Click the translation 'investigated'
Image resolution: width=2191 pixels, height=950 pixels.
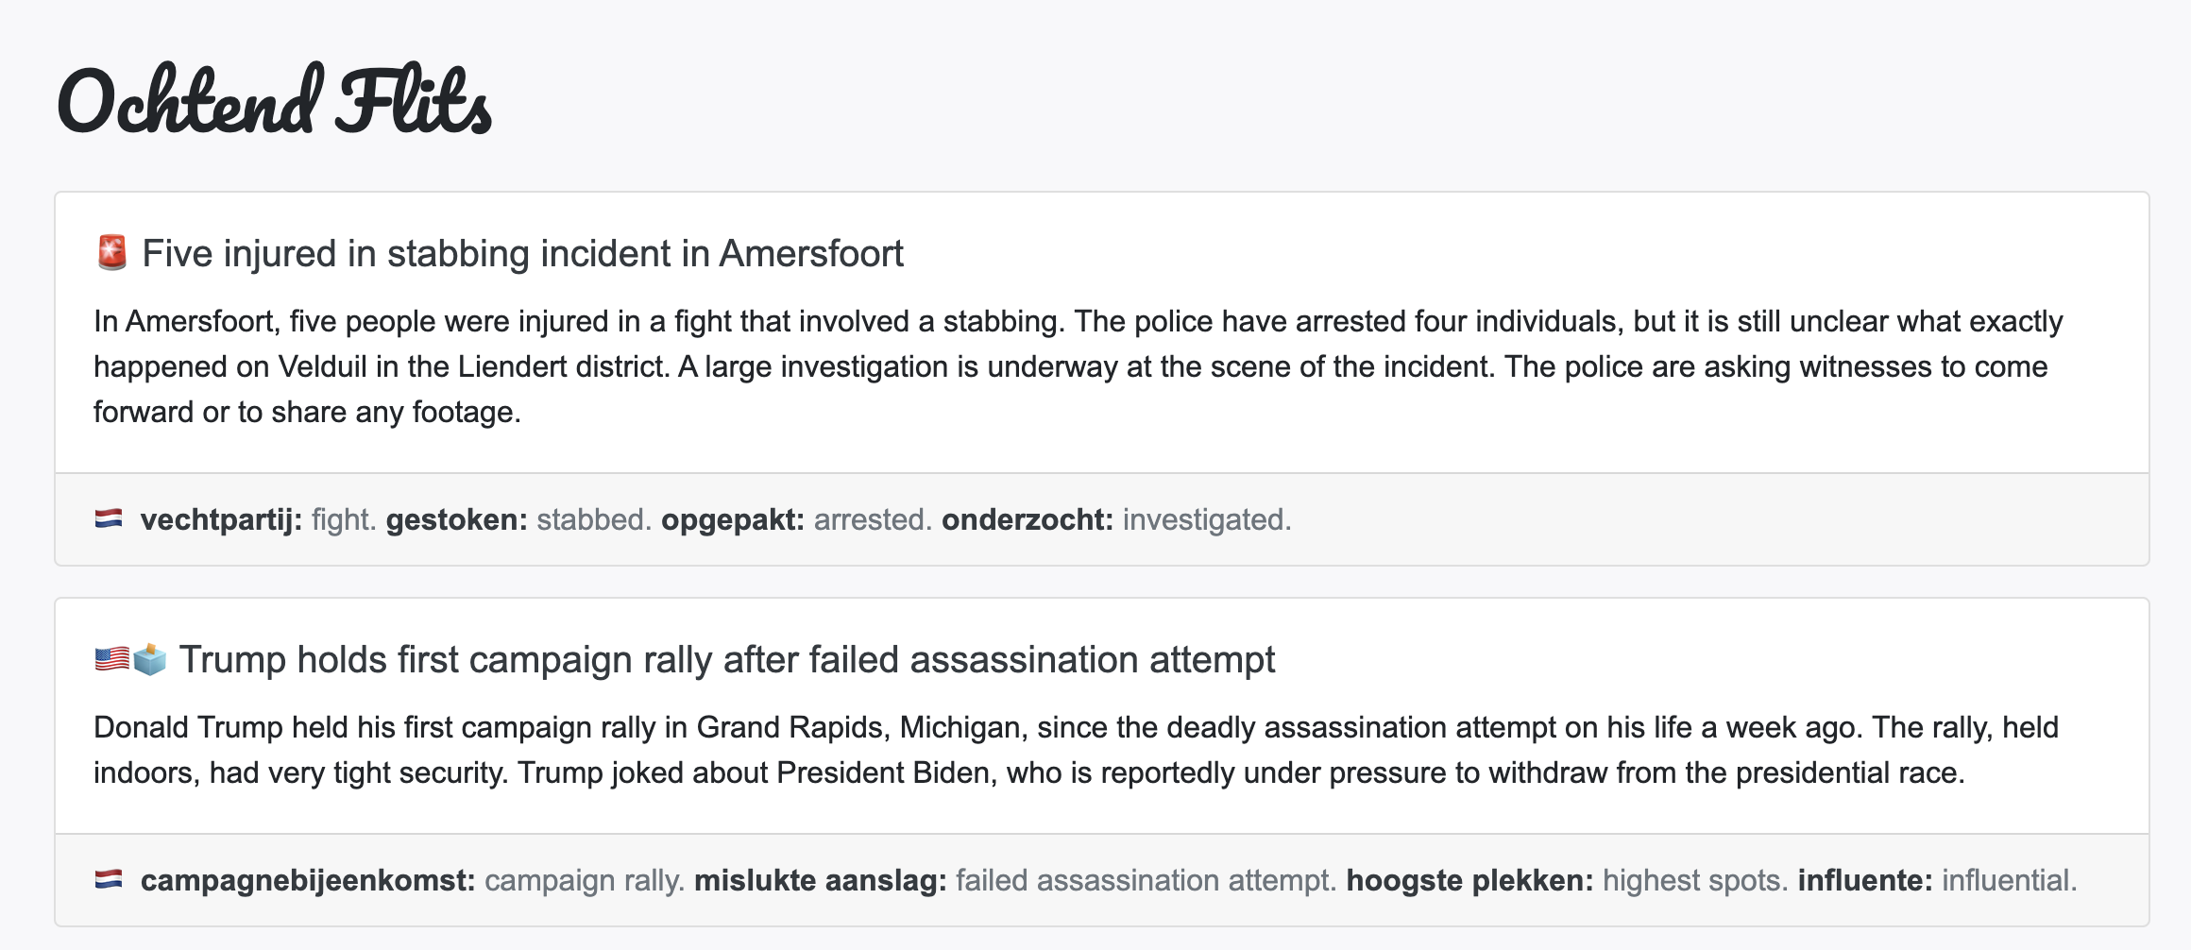(x=1206, y=519)
